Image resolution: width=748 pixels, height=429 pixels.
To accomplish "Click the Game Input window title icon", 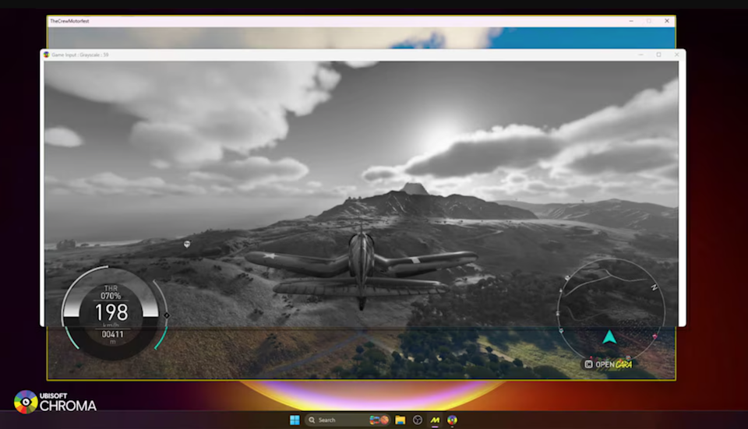I will point(47,55).
